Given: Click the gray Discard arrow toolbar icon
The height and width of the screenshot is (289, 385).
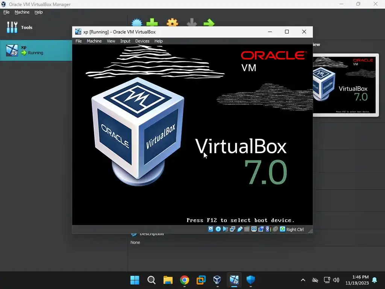Looking at the screenshot, I should 192,23.
